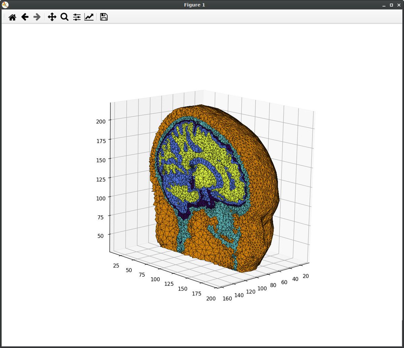Image resolution: width=404 pixels, height=348 pixels.
Task: Open the Configure subplots dialog
Action: coord(77,17)
